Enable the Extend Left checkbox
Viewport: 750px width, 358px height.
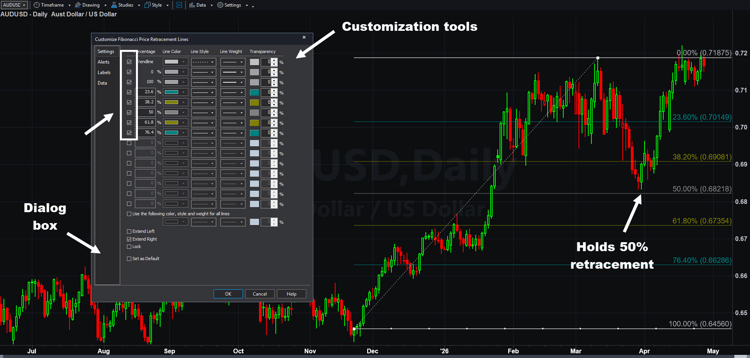tap(129, 232)
